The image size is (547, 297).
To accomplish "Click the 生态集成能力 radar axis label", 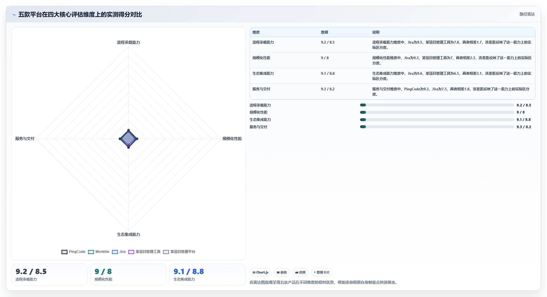I will click(x=128, y=234).
